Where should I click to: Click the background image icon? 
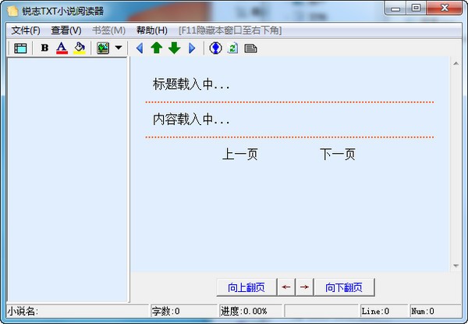coord(103,48)
